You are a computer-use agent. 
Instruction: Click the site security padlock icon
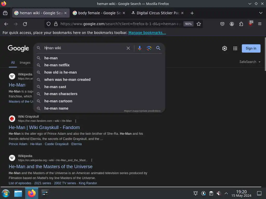point(56,24)
